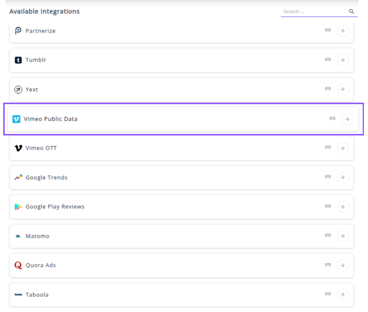Click the plus icon for Vimeo Public Data
Screen dimensions: 368x312
347,119
